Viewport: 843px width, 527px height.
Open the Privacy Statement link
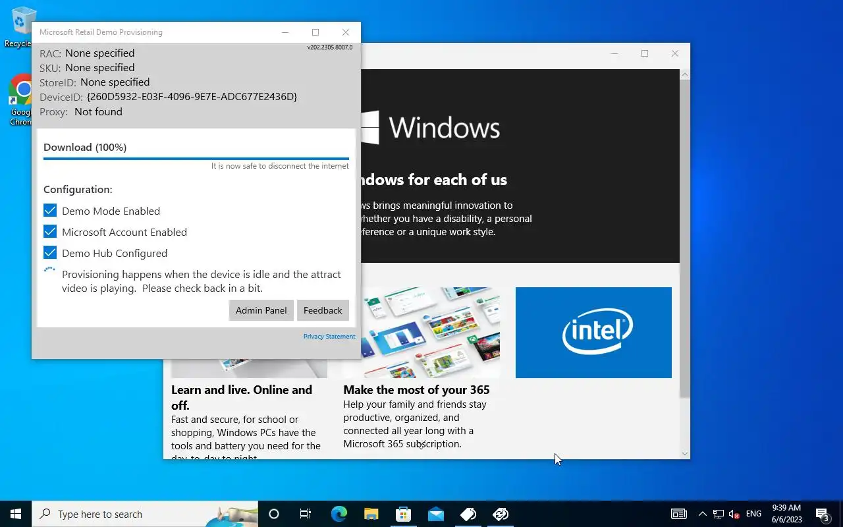329,337
